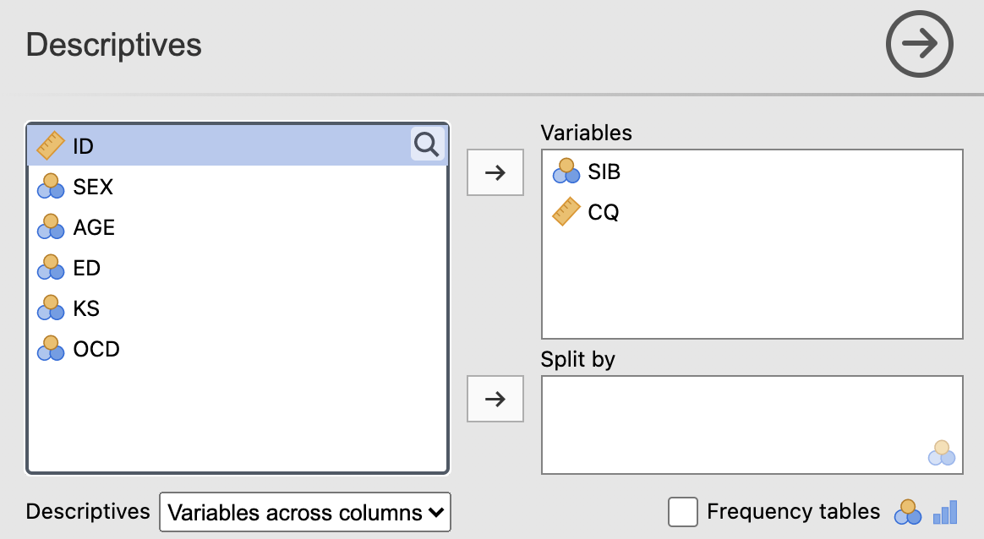Enable the Frequency tables checkbox

coord(681,510)
